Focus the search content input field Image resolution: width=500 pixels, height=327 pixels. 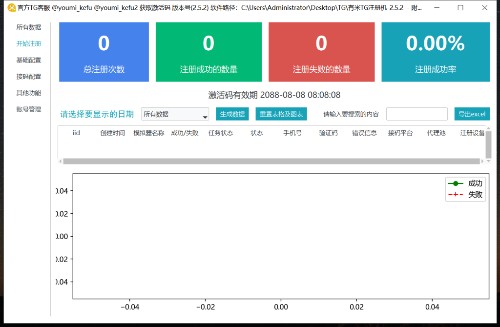coord(417,114)
